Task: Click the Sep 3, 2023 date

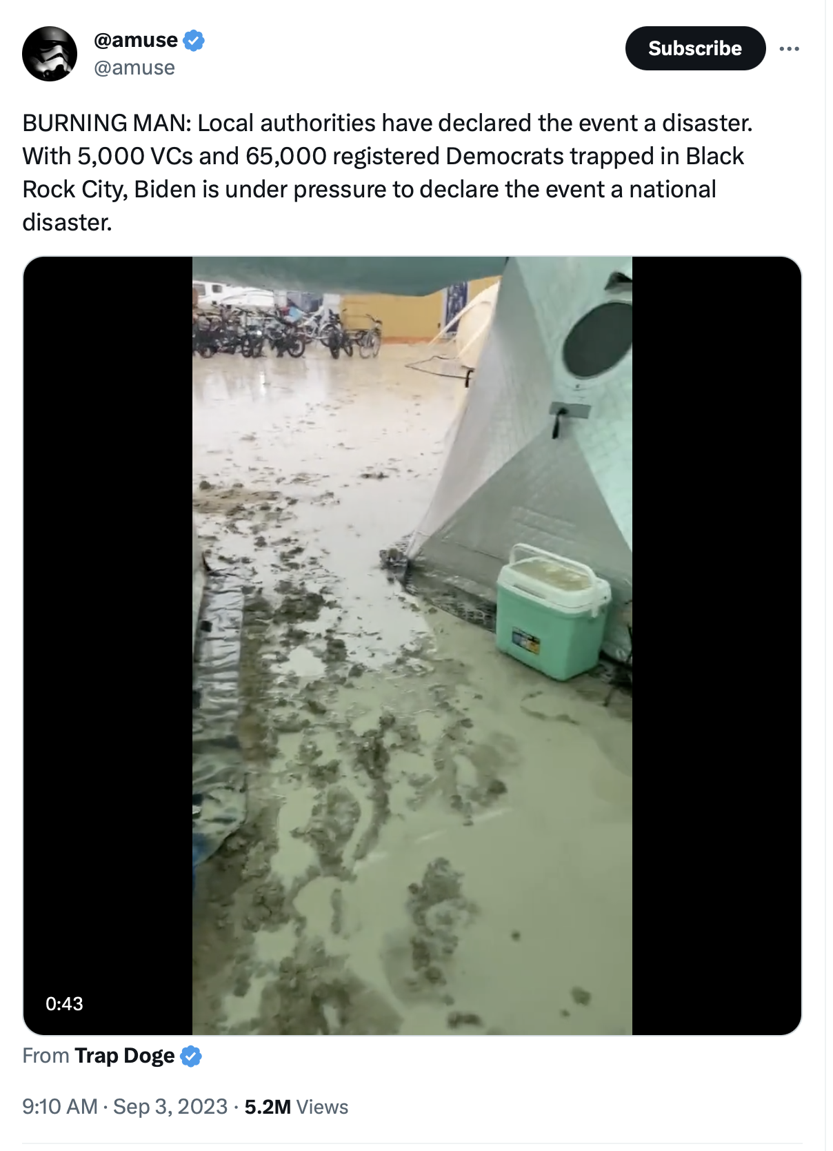Action: tap(170, 1106)
